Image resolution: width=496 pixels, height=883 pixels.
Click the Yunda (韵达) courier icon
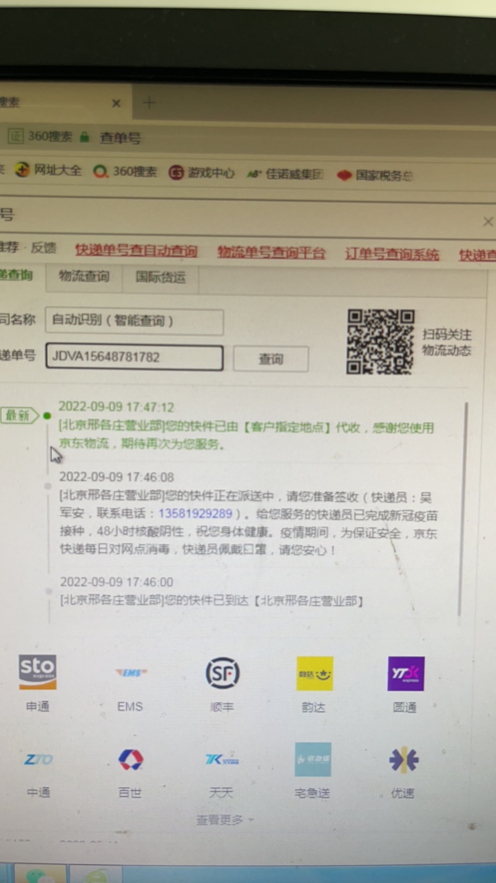click(x=314, y=674)
